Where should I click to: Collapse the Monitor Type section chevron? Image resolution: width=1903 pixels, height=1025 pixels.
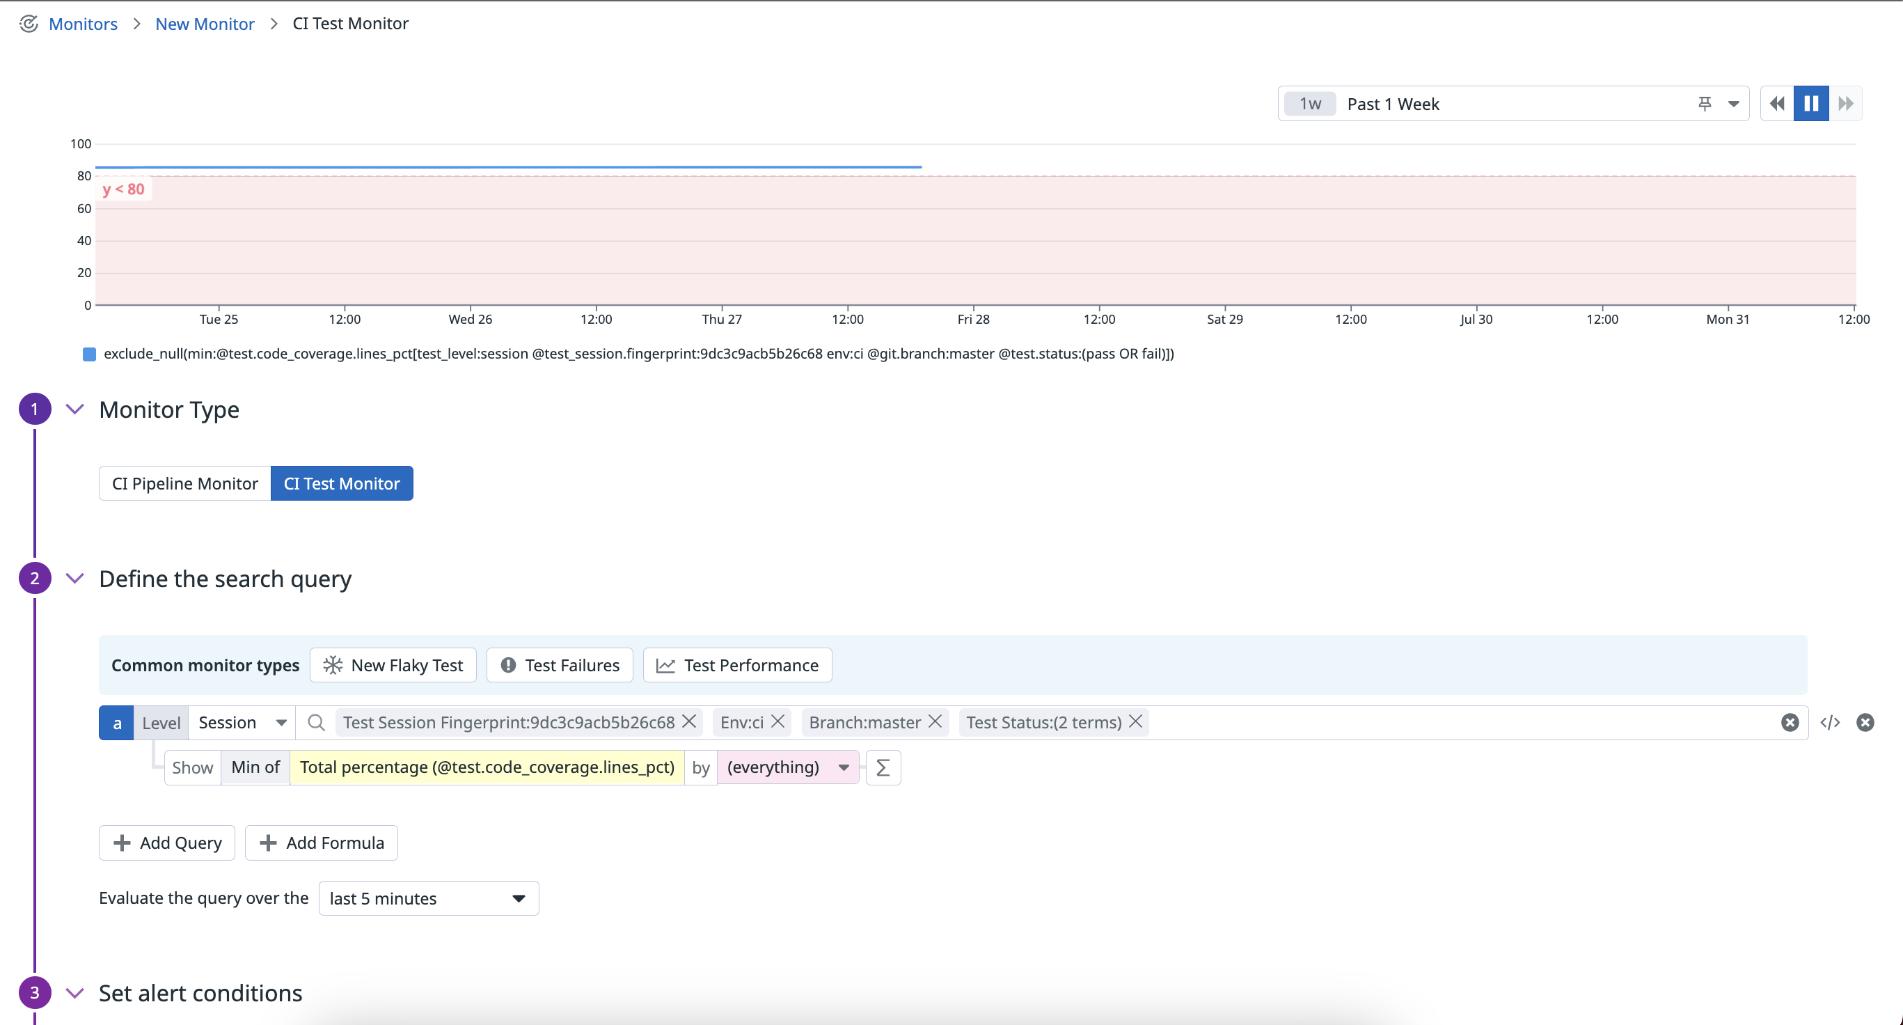point(74,409)
